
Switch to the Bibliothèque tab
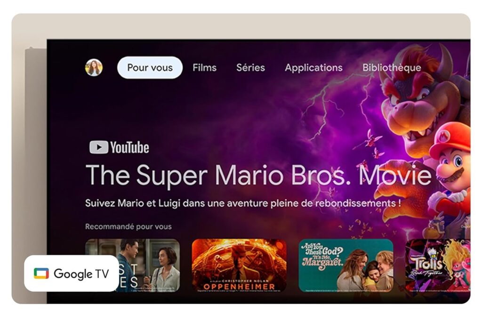point(392,68)
